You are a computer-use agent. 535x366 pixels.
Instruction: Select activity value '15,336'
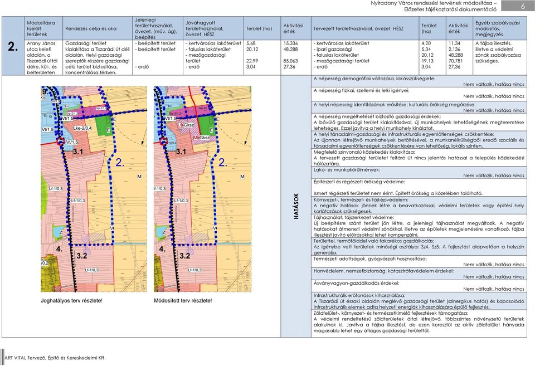290,43
